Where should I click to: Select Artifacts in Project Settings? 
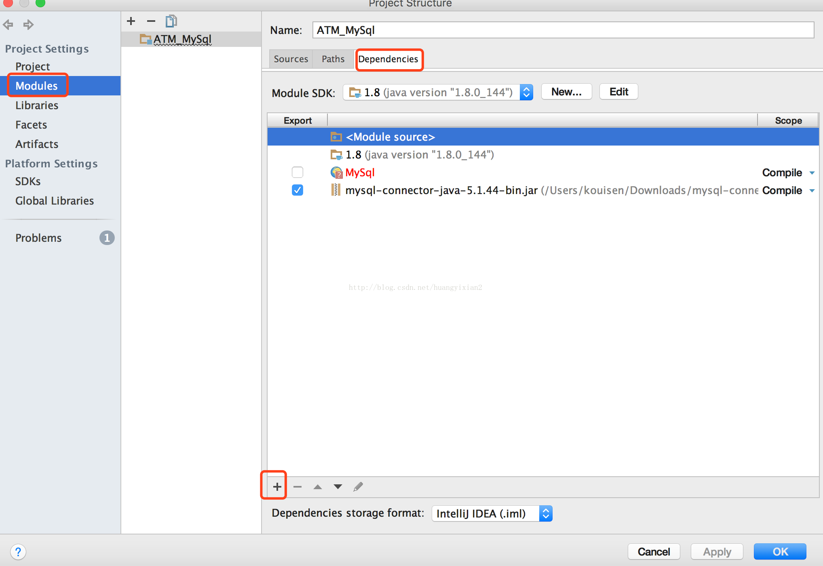37,143
